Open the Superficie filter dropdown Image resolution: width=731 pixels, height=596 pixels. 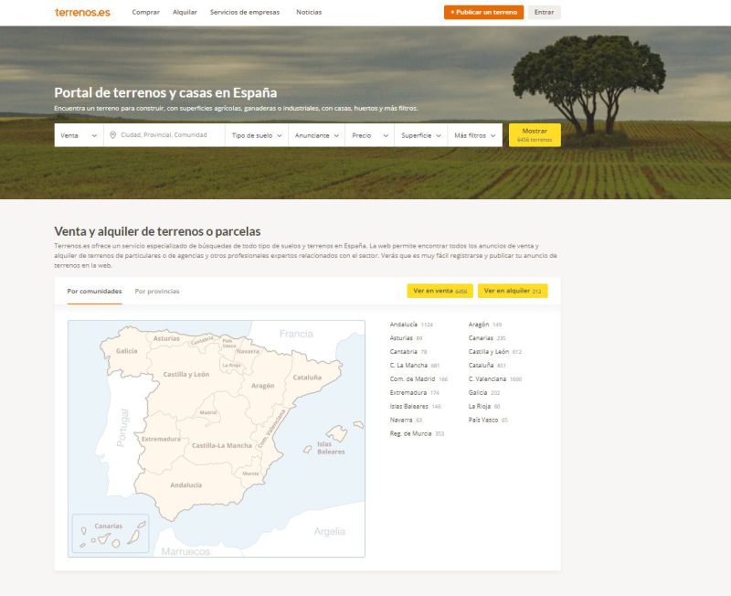[x=420, y=135]
